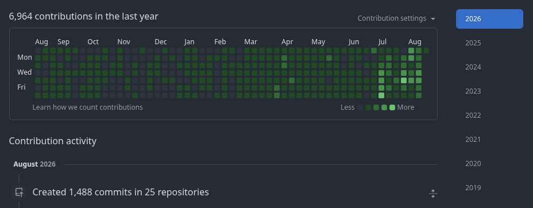Select 2022 in the year list
The image size is (533, 208).
pyautogui.click(x=473, y=115)
